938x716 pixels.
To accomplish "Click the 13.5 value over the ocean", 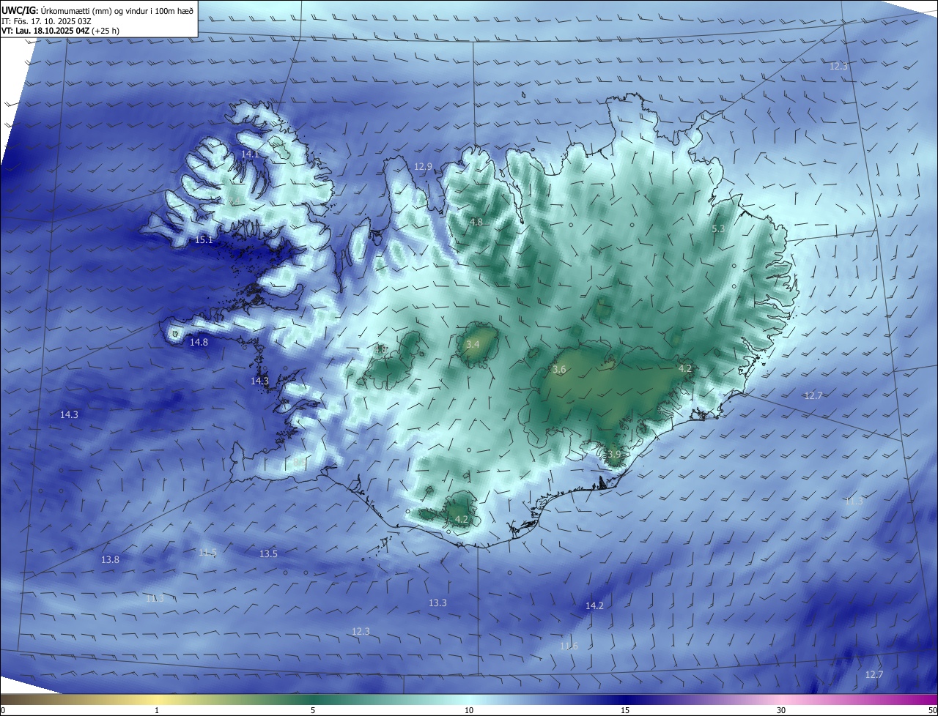I will click(268, 554).
